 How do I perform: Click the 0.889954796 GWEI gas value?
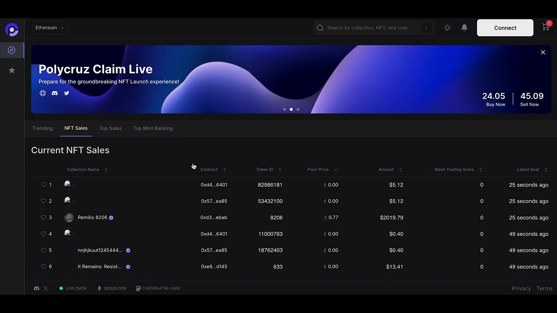tap(161, 288)
